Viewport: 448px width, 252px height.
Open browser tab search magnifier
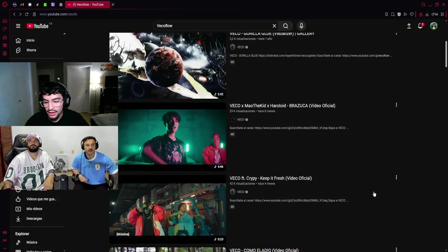(423, 5)
